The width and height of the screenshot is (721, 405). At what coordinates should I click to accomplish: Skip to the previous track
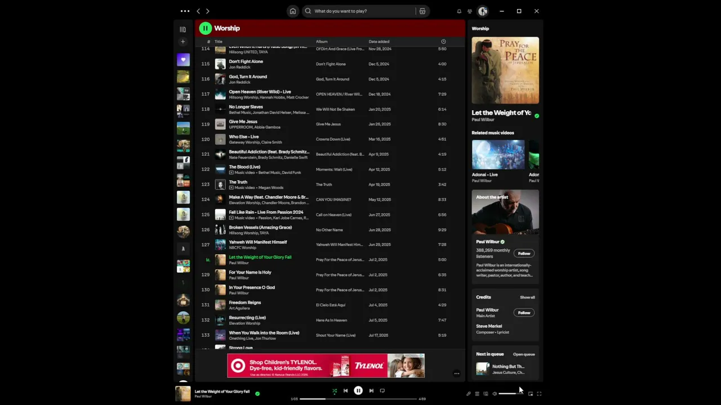pos(345,391)
